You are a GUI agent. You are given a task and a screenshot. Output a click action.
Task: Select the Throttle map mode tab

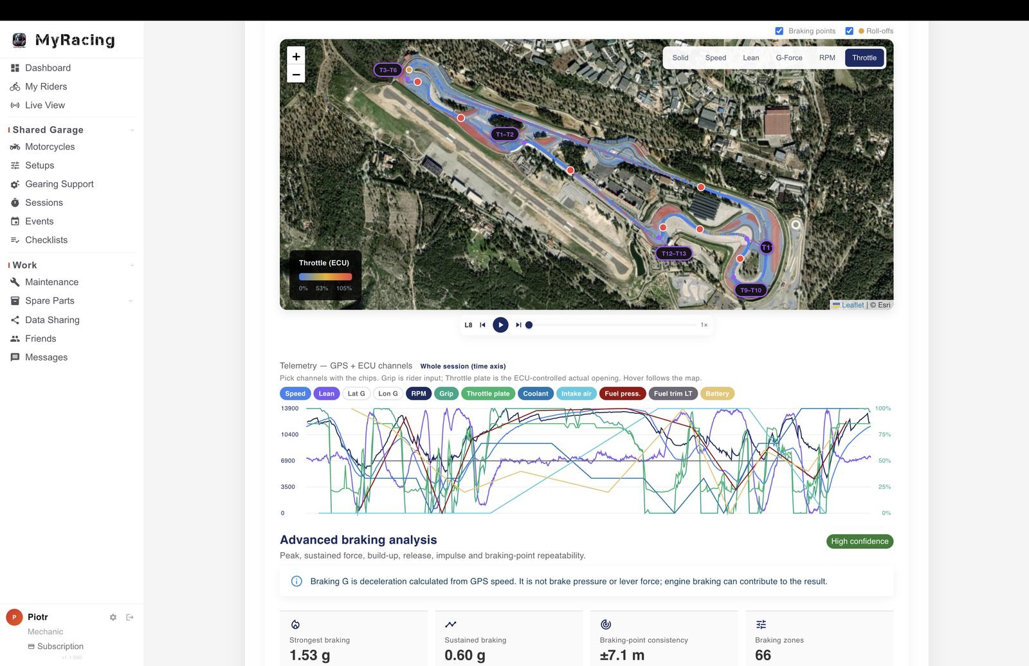click(864, 58)
